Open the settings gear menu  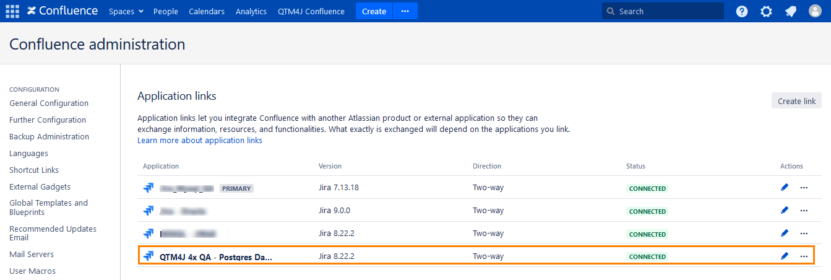(x=766, y=11)
